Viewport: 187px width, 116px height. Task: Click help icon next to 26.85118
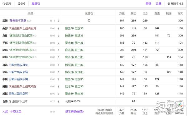point(111,110)
